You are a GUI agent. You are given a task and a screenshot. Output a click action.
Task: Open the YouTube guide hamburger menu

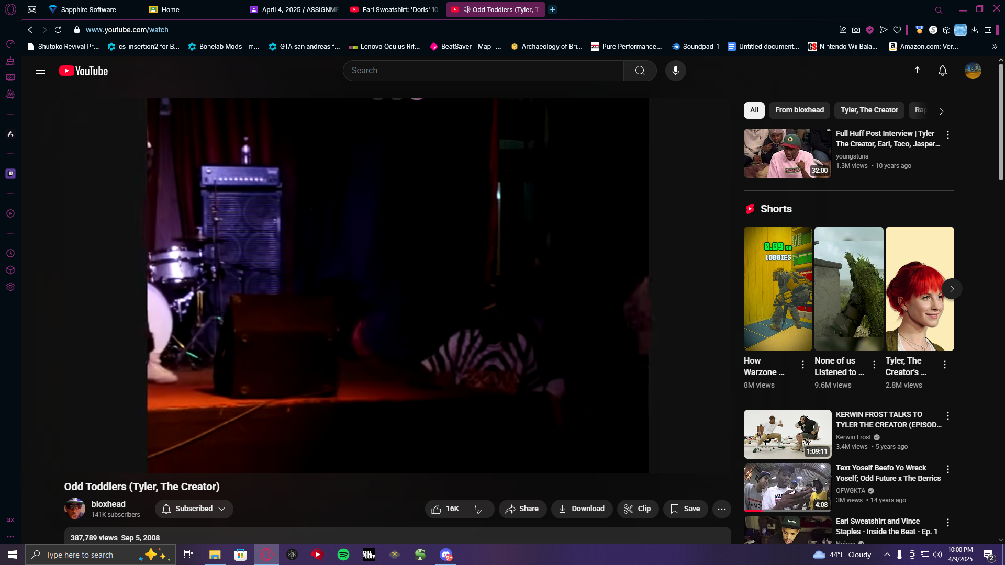[x=40, y=71]
